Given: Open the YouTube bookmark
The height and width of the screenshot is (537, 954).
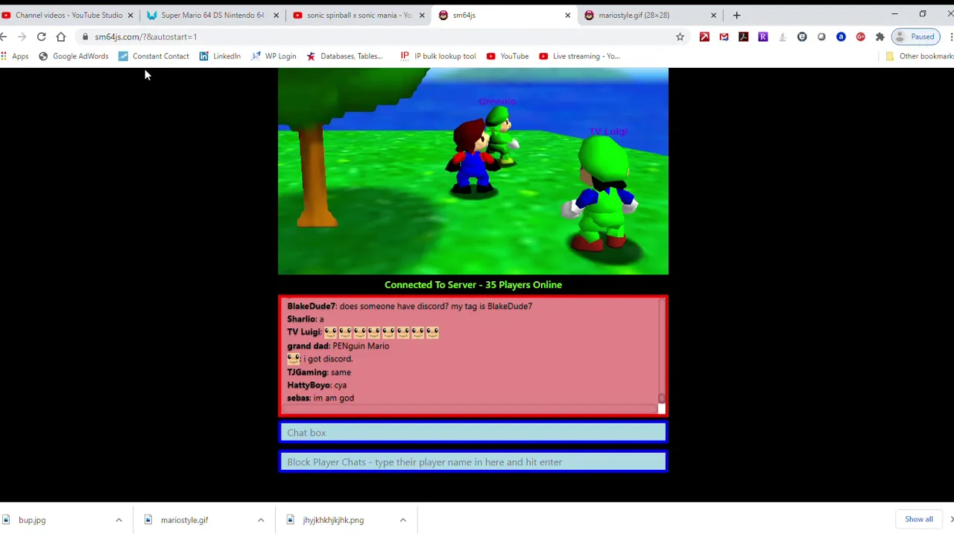Looking at the screenshot, I should (x=508, y=56).
